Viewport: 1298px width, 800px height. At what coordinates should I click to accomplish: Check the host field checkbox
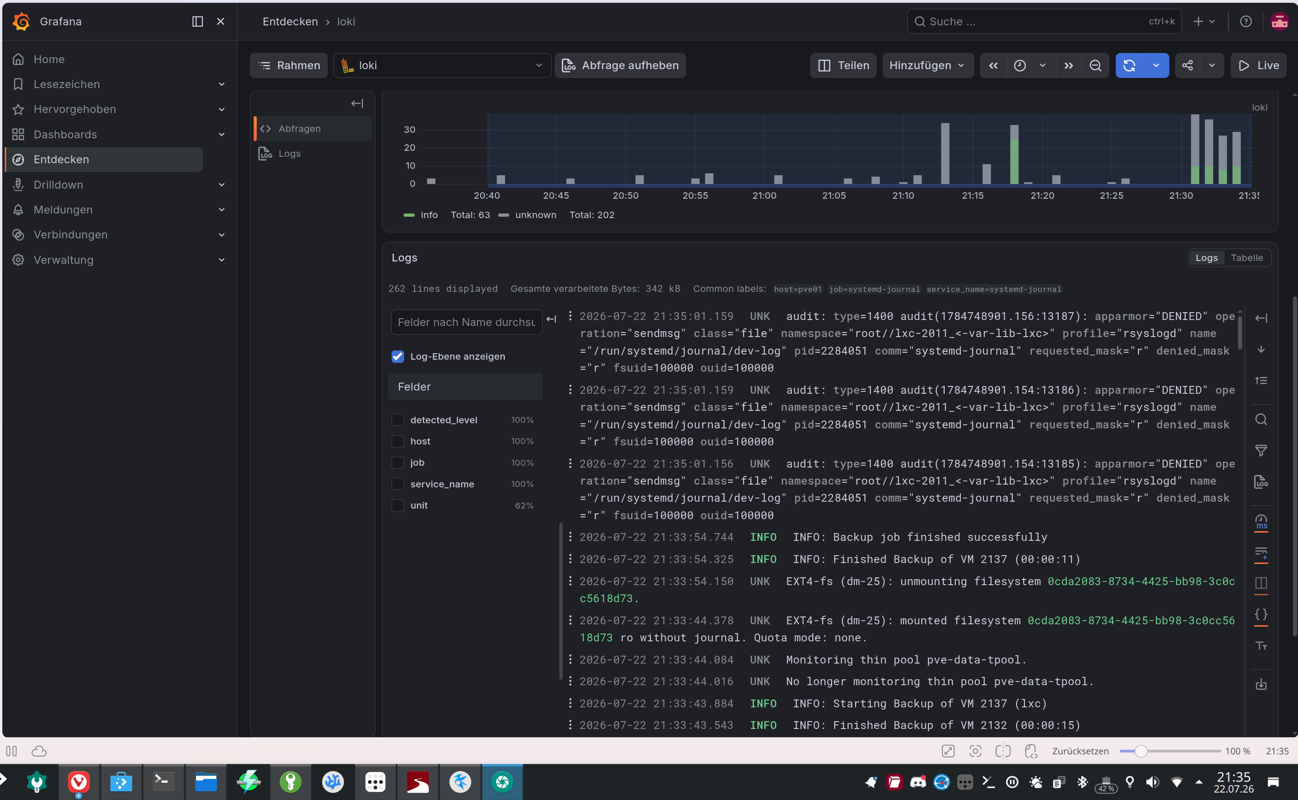click(x=398, y=441)
